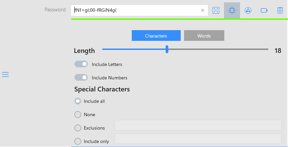
Task: Select the Exclusions radio option
Action: click(x=78, y=128)
